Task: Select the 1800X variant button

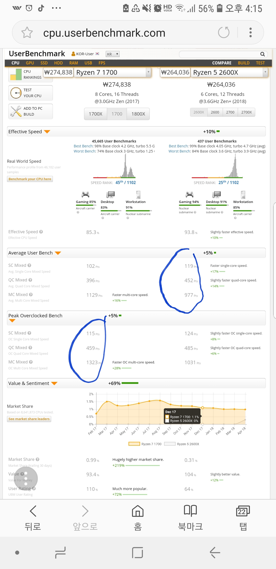Action: tap(138, 114)
